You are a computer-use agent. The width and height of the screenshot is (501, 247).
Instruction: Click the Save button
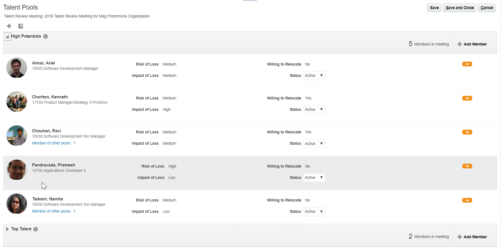click(x=434, y=8)
